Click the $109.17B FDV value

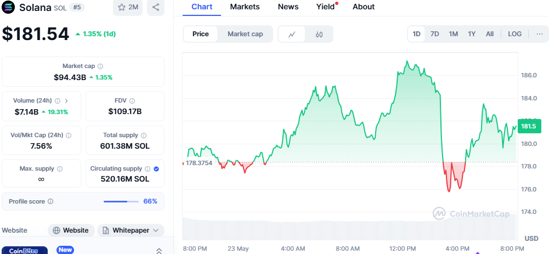(125, 112)
